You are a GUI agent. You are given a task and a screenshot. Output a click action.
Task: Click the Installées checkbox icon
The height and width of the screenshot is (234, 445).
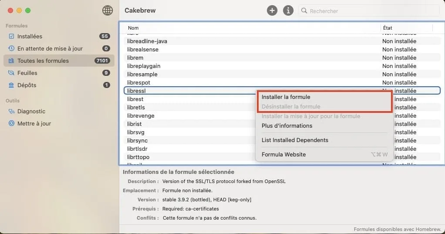(11, 36)
